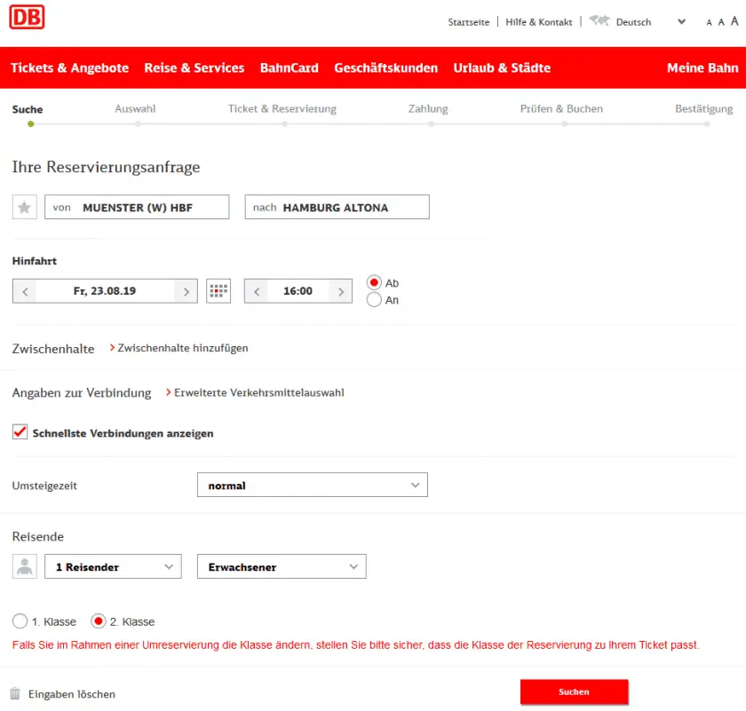Open the Umsteigezeit dropdown
The width and height of the screenshot is (746, 711).
click(312, 486)
